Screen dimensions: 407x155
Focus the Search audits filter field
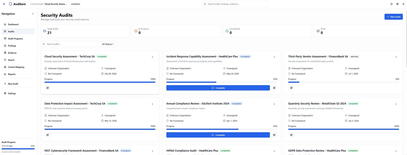click(69, 44)
